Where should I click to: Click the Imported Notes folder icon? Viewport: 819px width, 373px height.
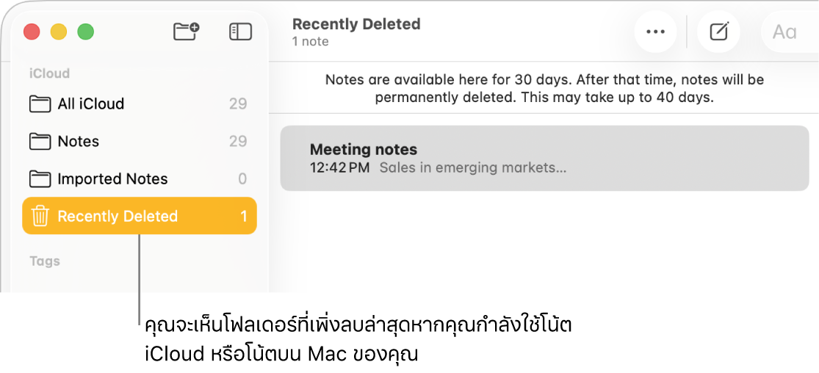click(x=40, y=178)
